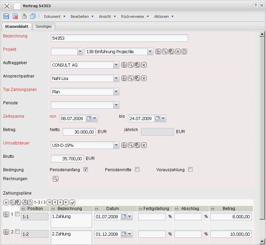Uncheck the Periodenanfang checkbox
266x245 pixels.
(x=86, y=170)
